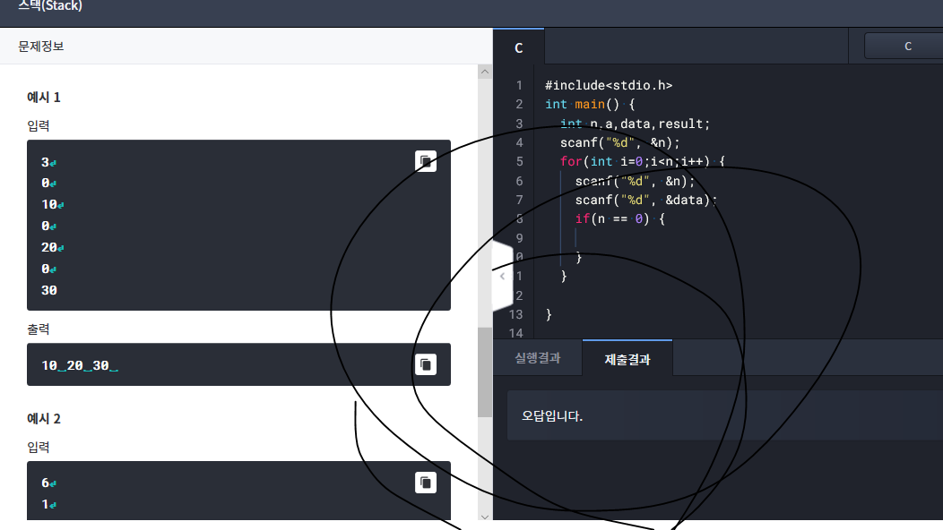Click the 예시 1 heading
This screenshot has width=943, height=530.
[x=44, y=98]
